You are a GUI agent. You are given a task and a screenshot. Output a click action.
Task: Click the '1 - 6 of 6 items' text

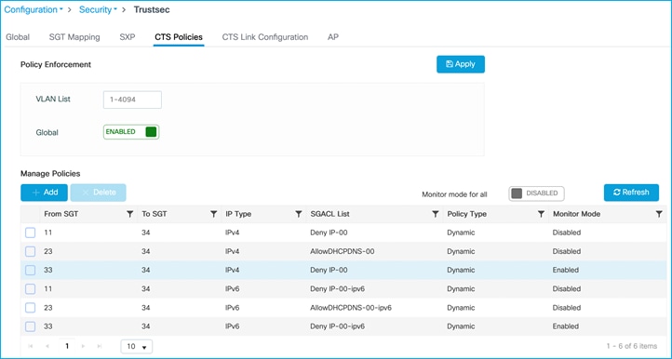pyautogui.click(x=631, y=346)
